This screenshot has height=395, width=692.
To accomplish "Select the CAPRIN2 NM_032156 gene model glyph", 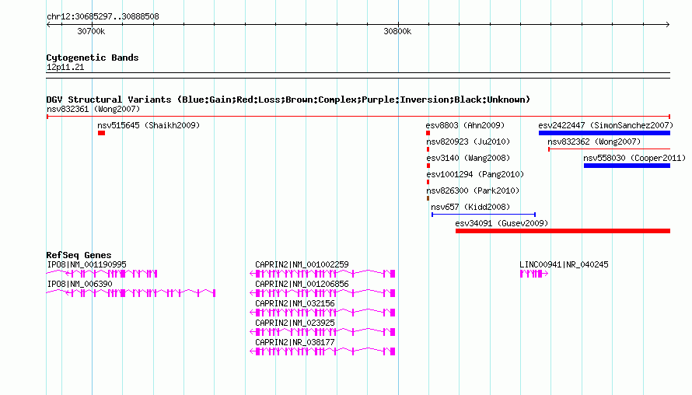I will tap(323, 313).
